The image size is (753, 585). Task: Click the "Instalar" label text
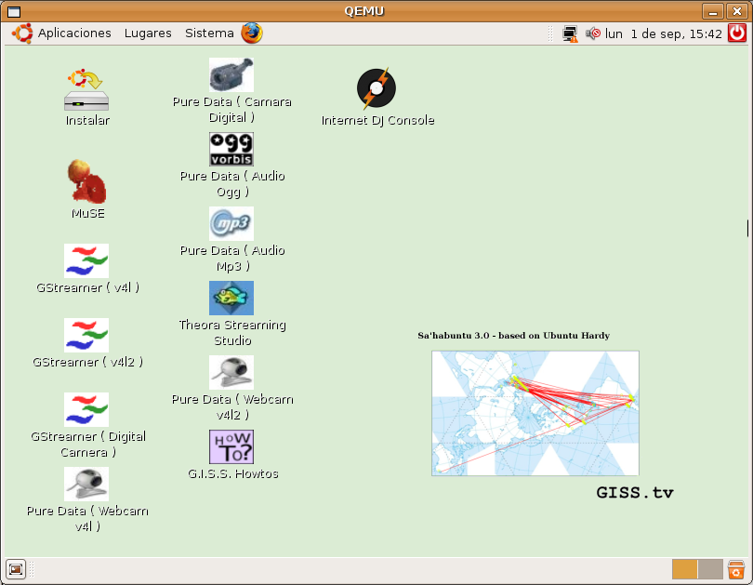tap(87, 121)
